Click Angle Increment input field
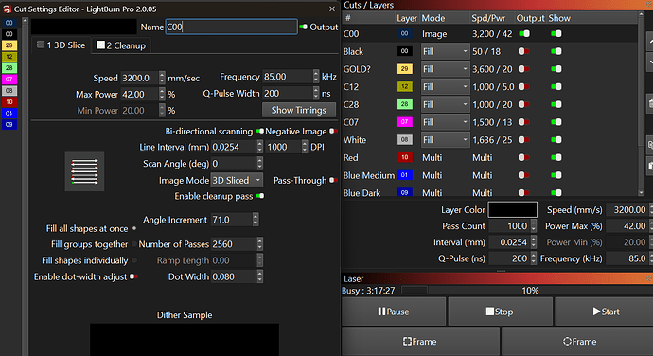 (235, 220)
